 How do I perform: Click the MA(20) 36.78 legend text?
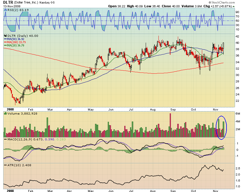16,46
